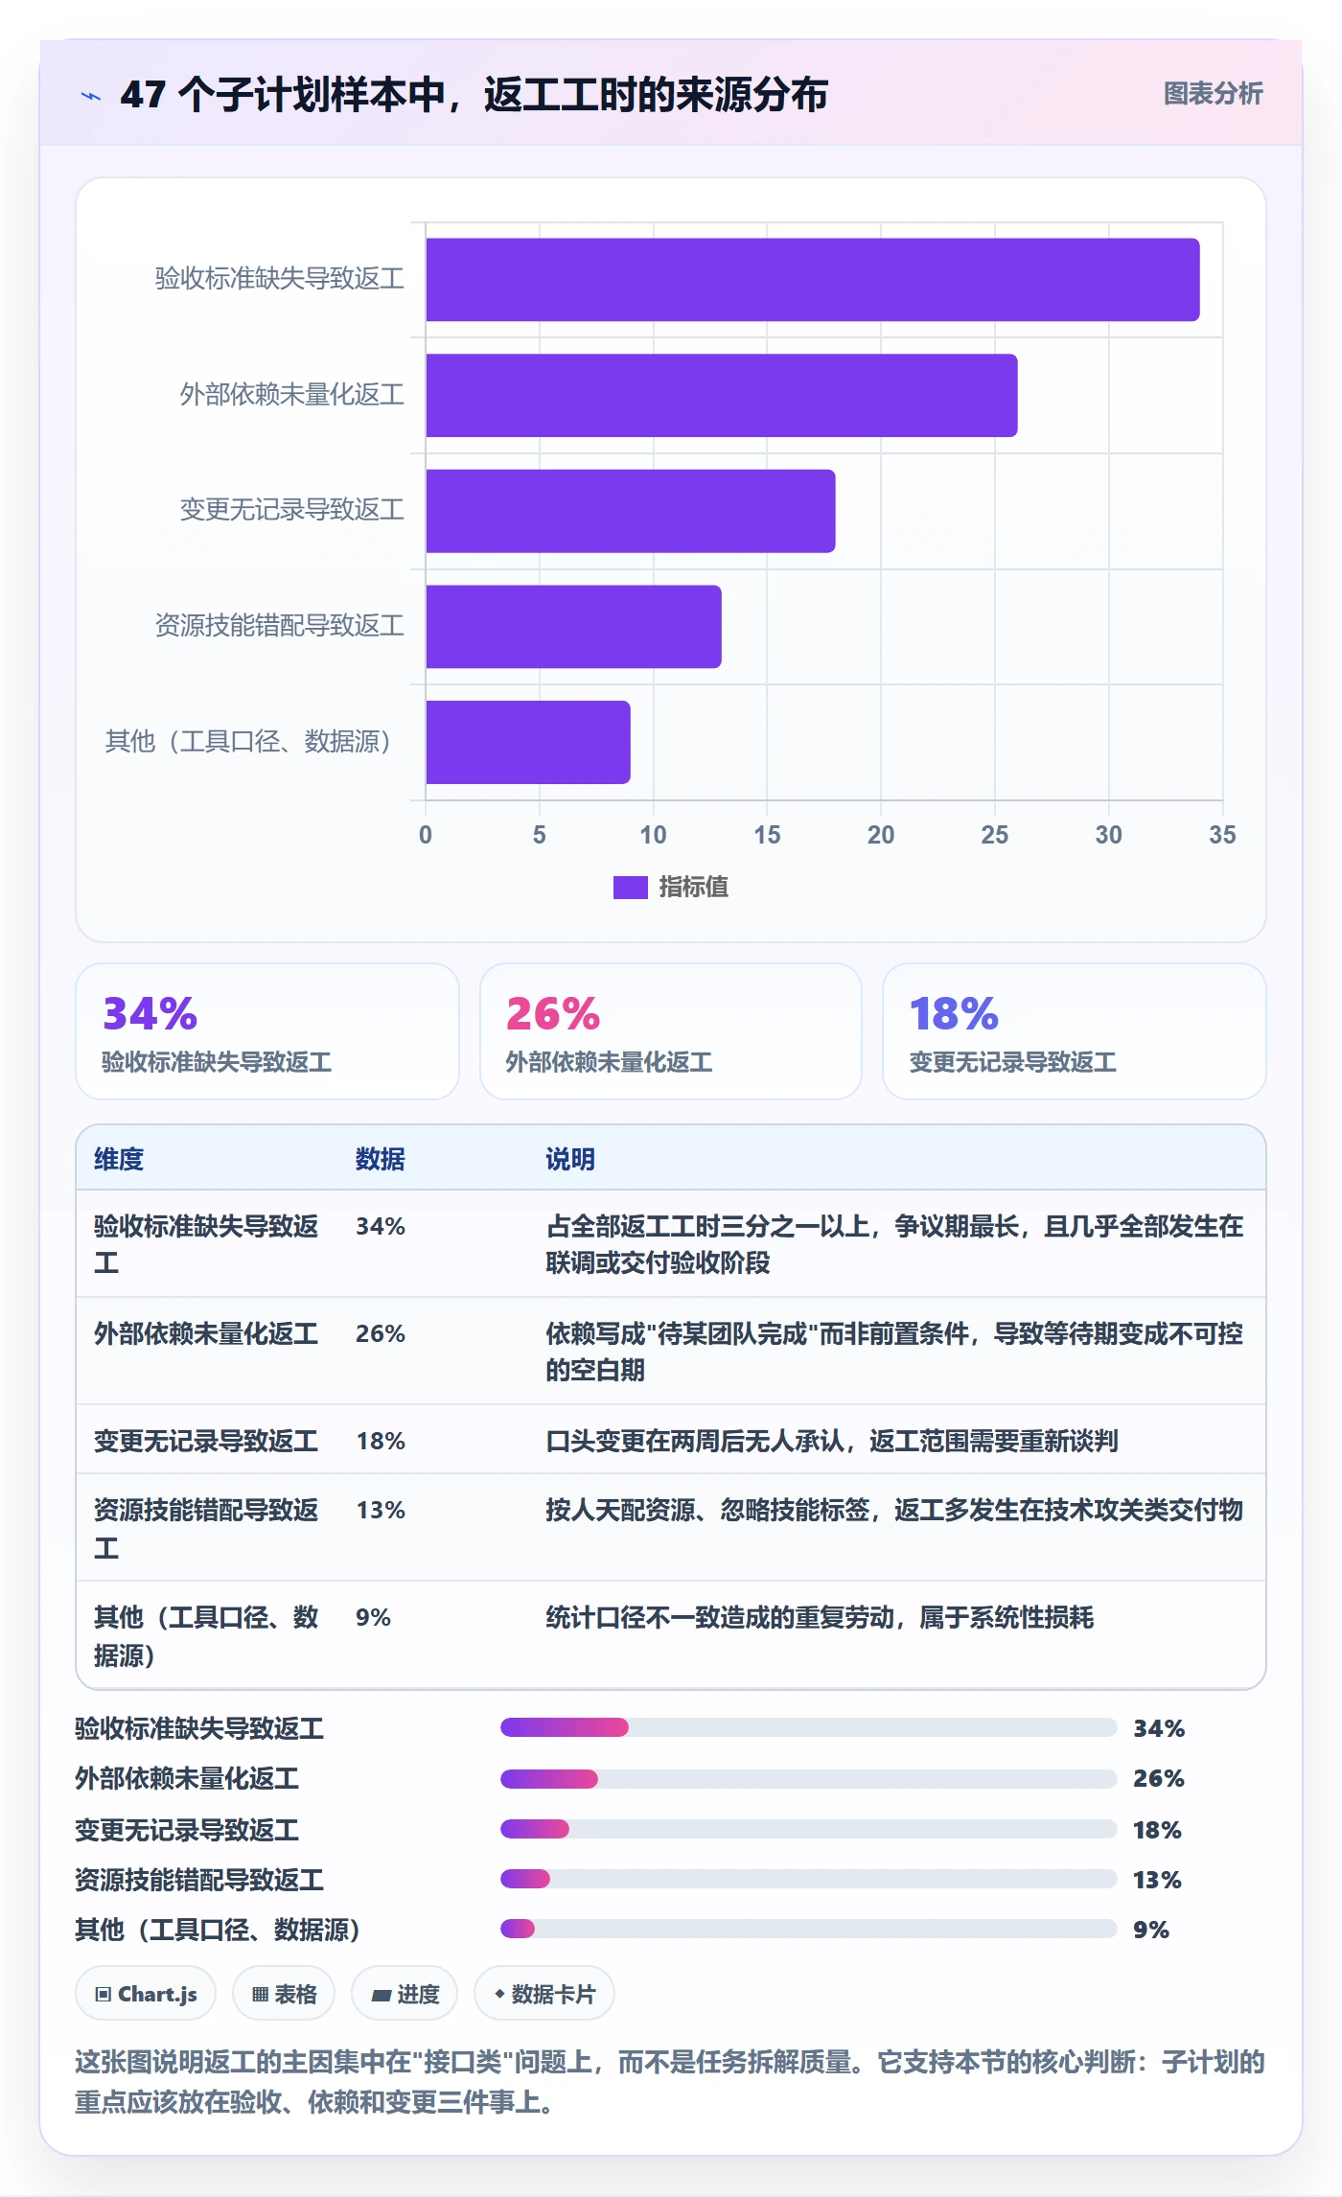This screenshot has width=1342, height=2197.
Task: Click the 维度 table column header
Action: point(119,1159)
